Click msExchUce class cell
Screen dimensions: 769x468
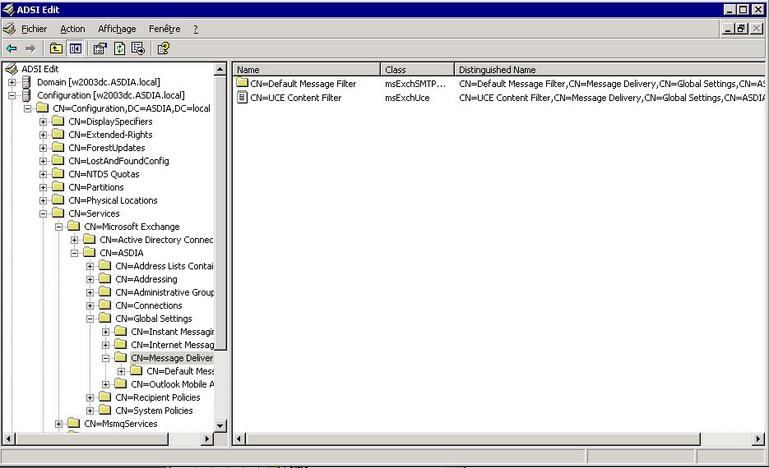[407, 98]
